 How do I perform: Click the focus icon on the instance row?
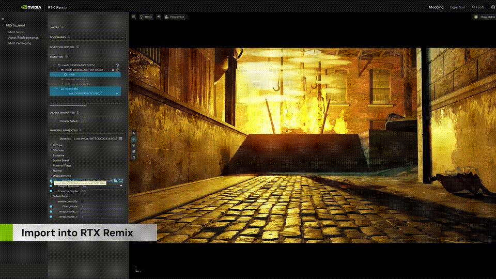coord(118,94)
